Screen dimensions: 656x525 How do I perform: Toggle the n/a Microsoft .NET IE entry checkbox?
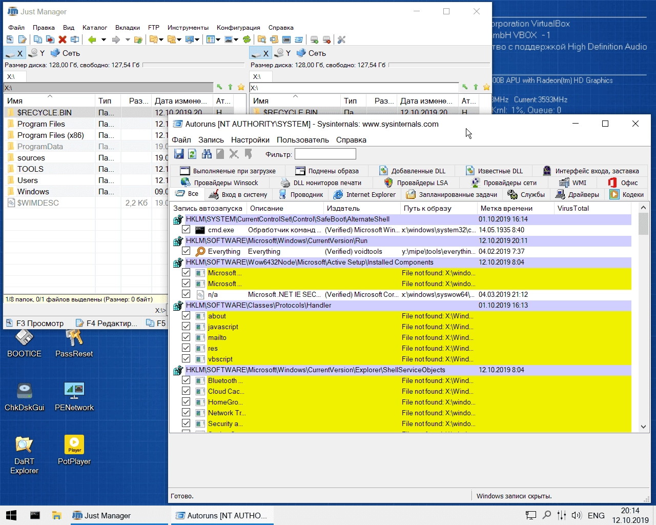coord(186,294)
